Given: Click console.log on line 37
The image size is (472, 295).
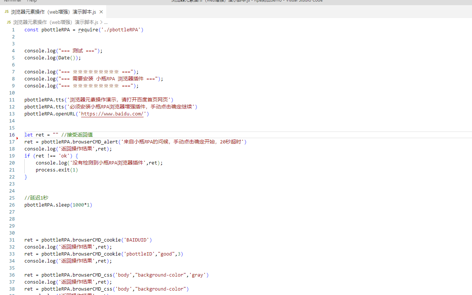Looking at the screenshot, I should pos(40,282).
